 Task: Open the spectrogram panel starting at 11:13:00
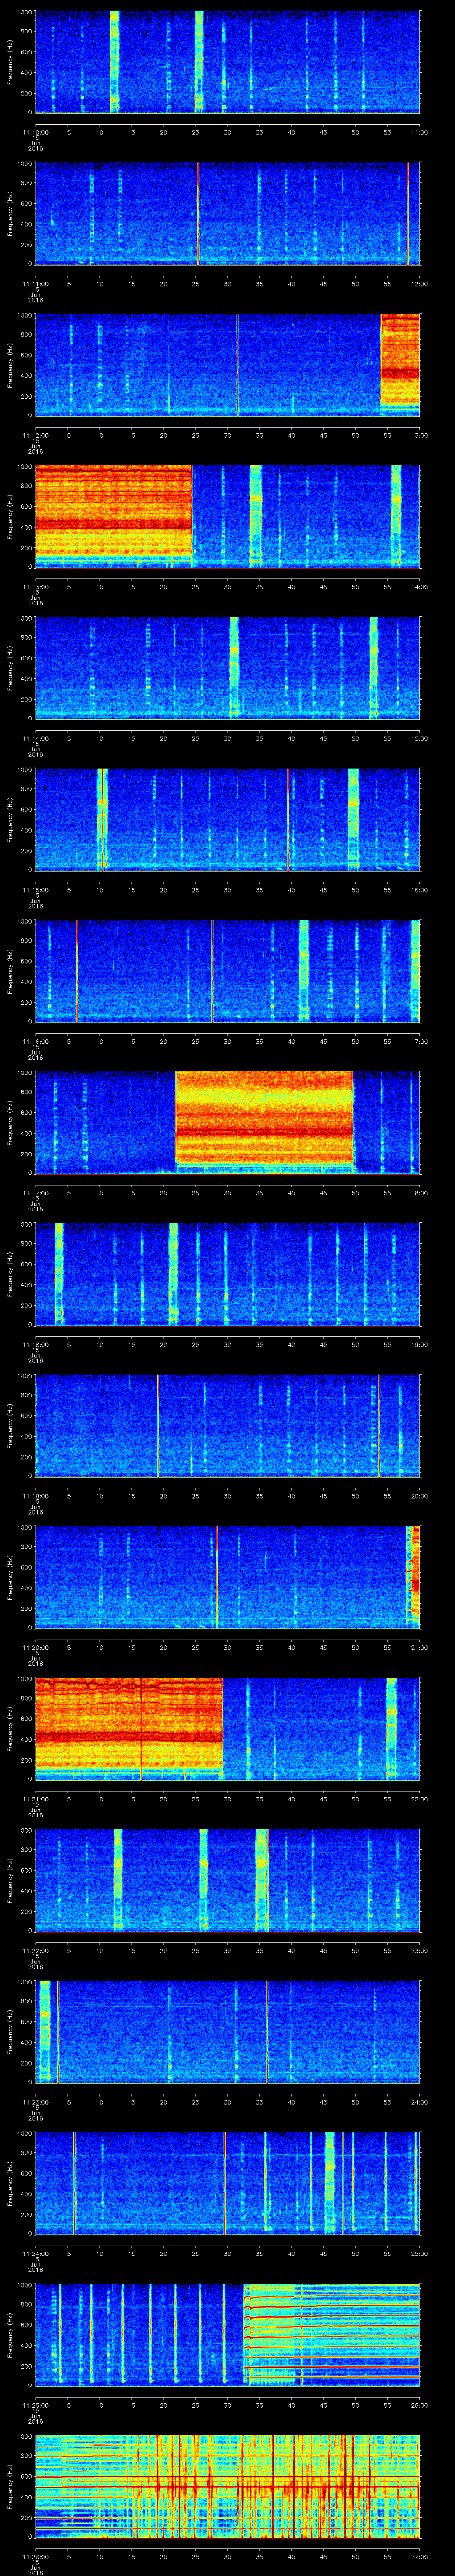pos(228,516)
